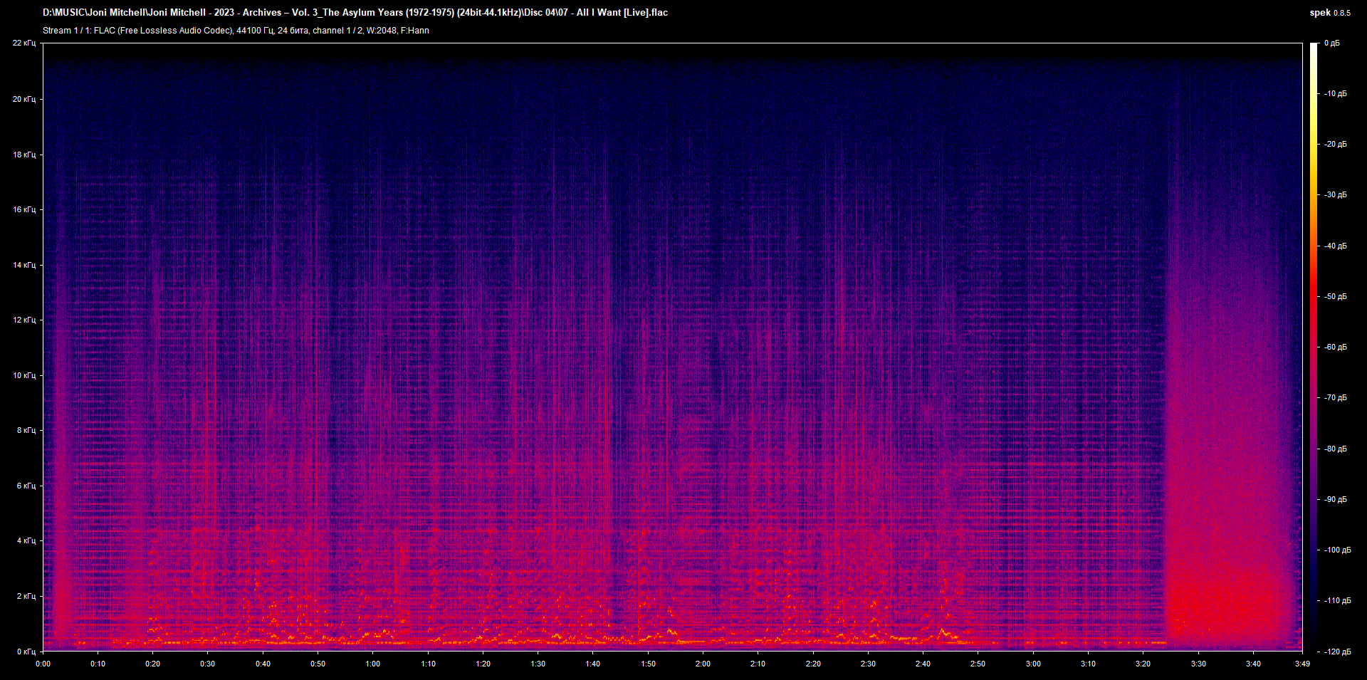Click the white top of the color scale bar

[1314, 48]
